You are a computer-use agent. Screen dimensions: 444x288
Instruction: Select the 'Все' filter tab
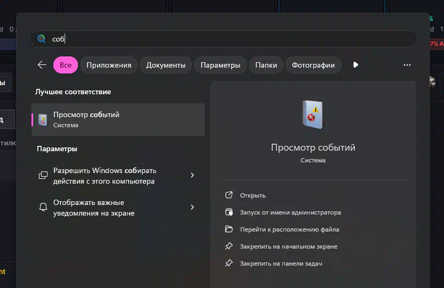pyautogui.click(x=66, y=65)
